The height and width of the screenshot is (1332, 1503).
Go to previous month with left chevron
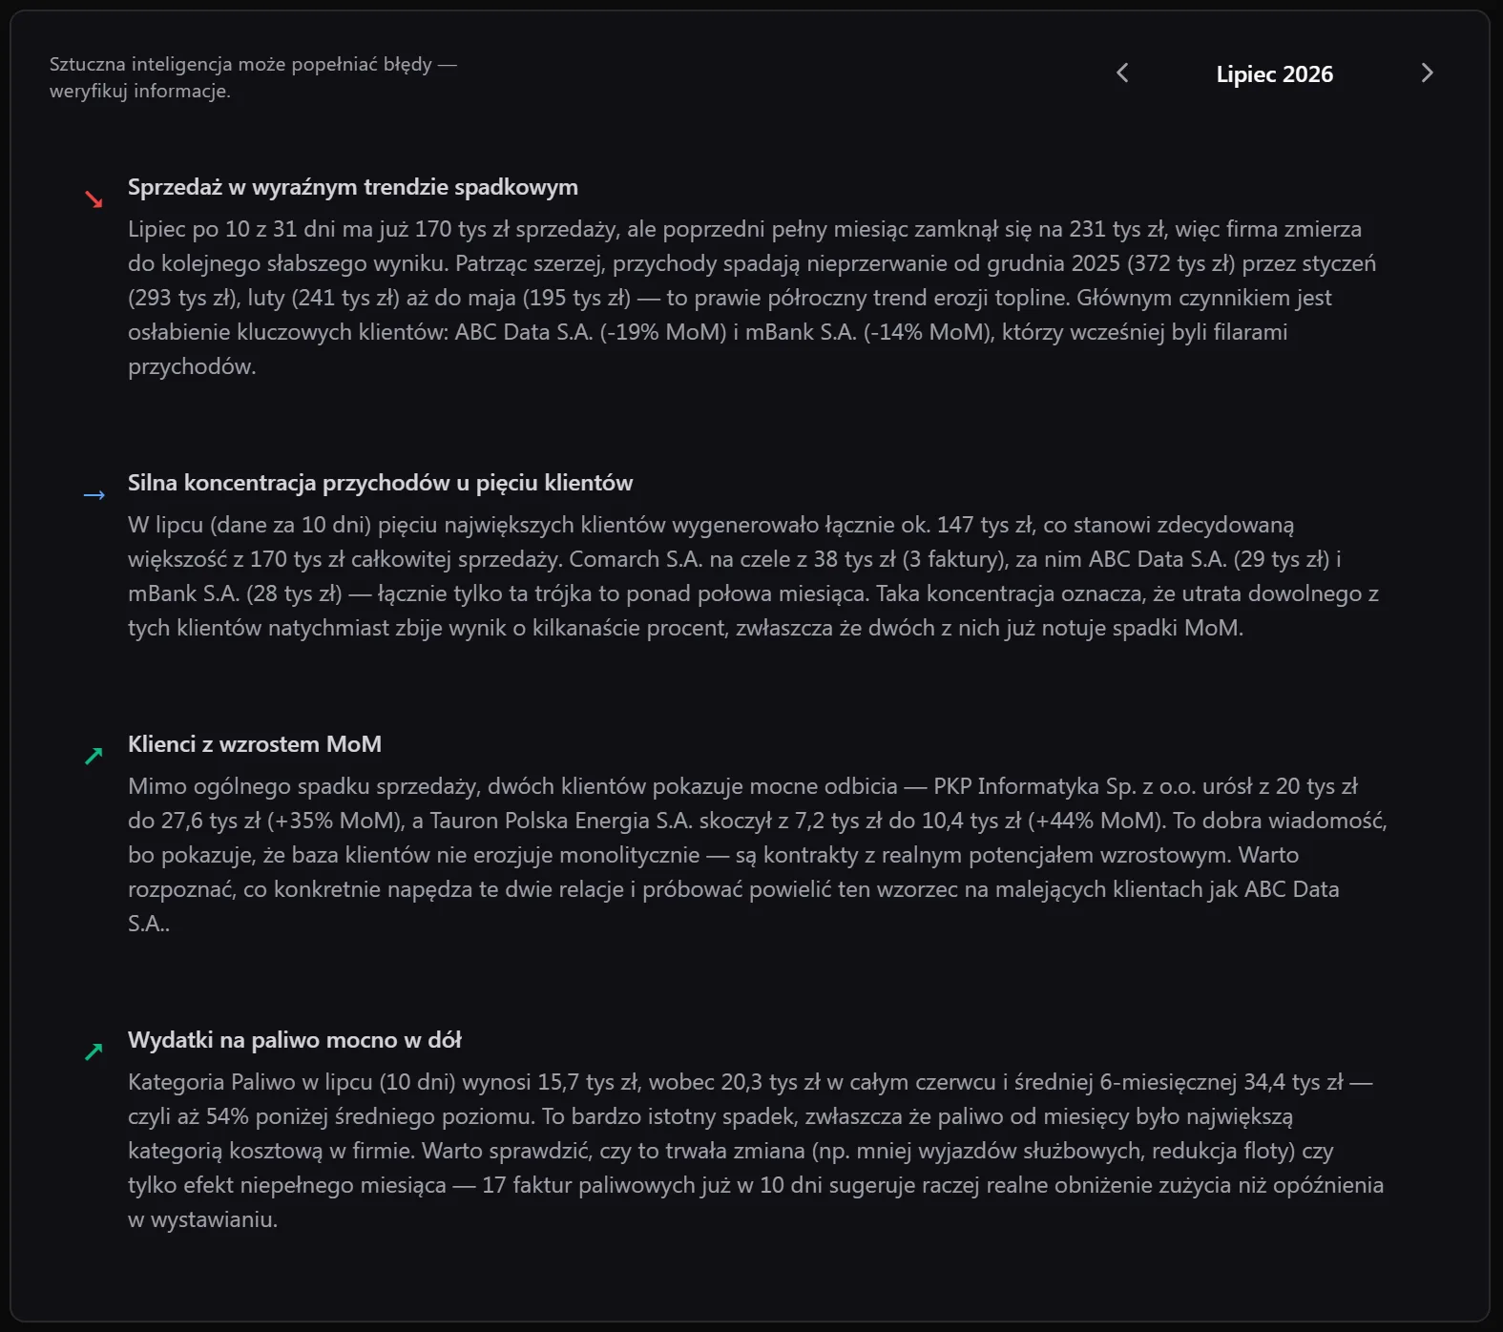(1122, 73)
